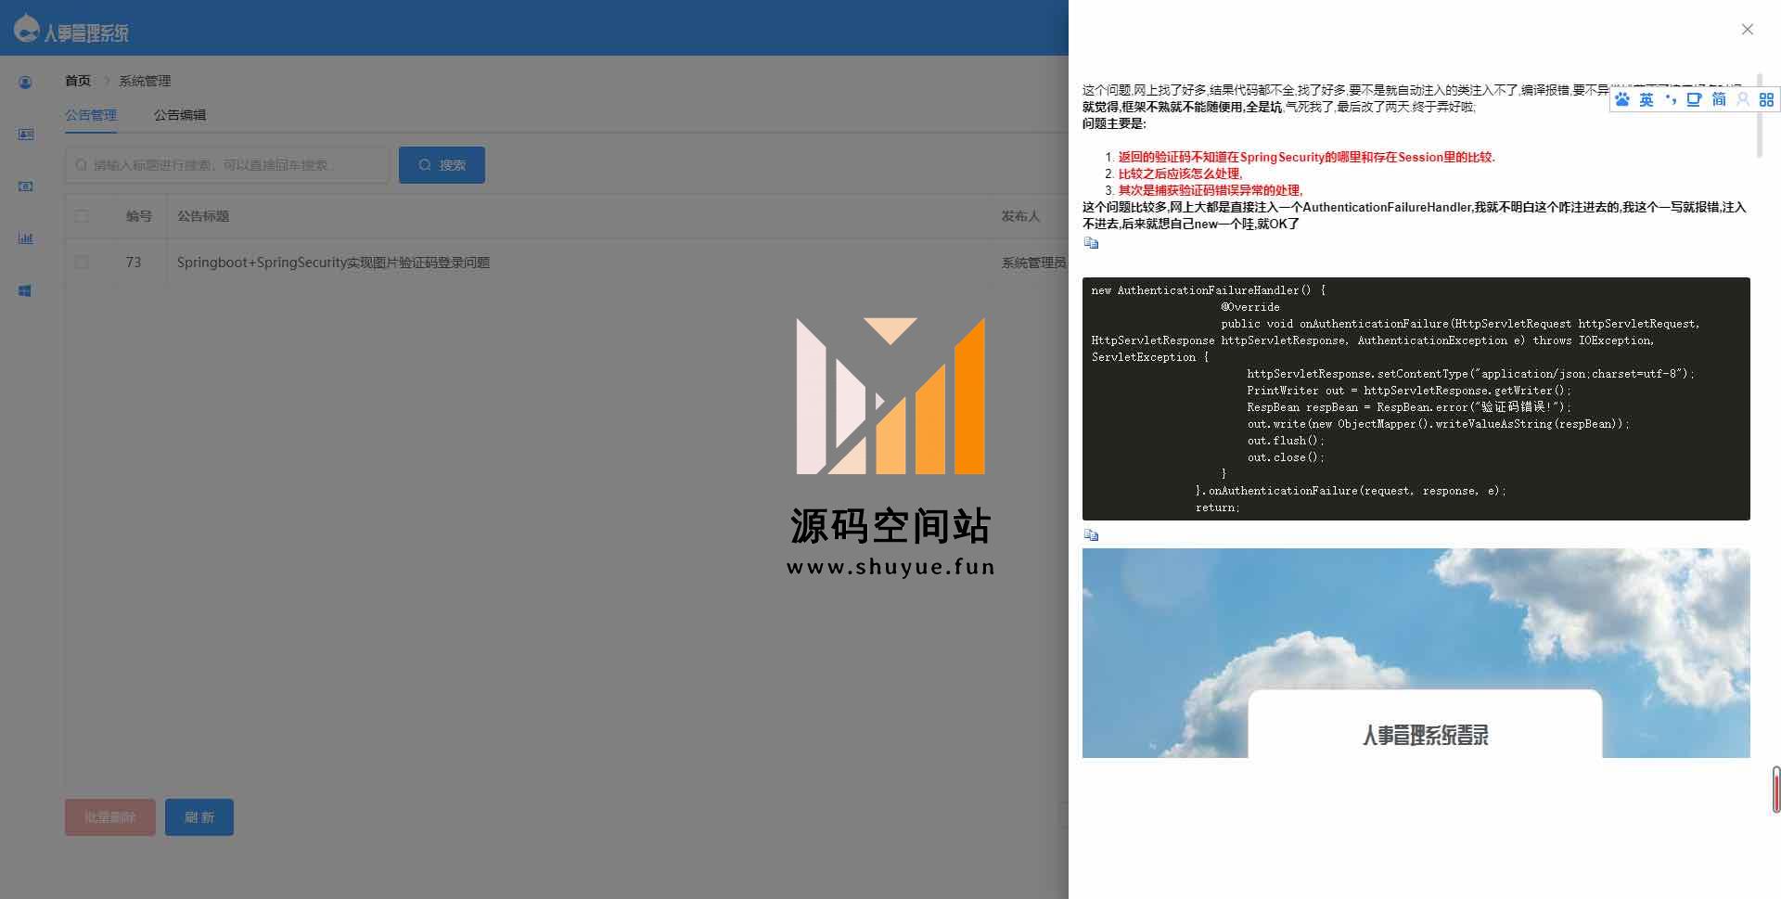1781x899 pixels.
Task: Tick the checkbox for row 73
Action: [82, 263]
